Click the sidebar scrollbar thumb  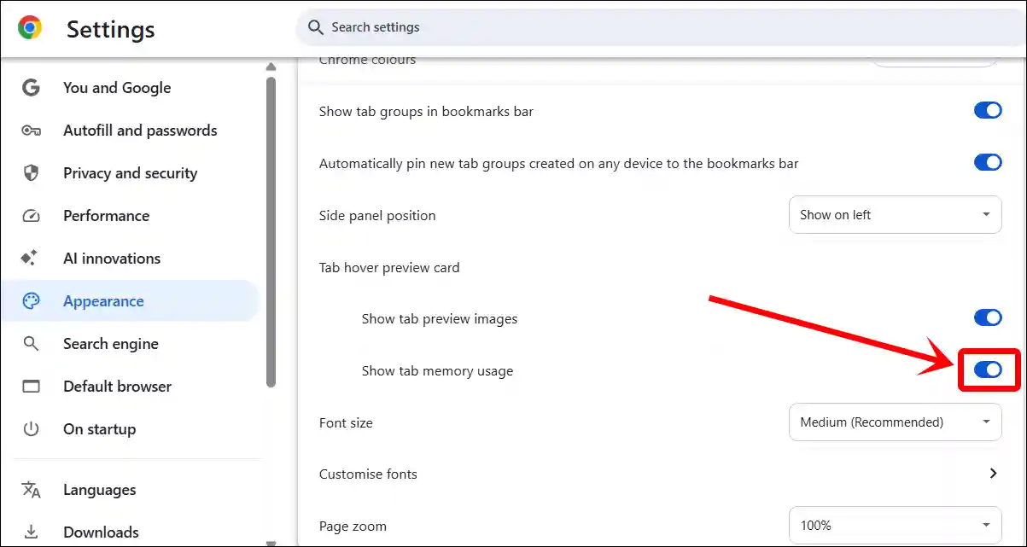[x=271, y=232]
